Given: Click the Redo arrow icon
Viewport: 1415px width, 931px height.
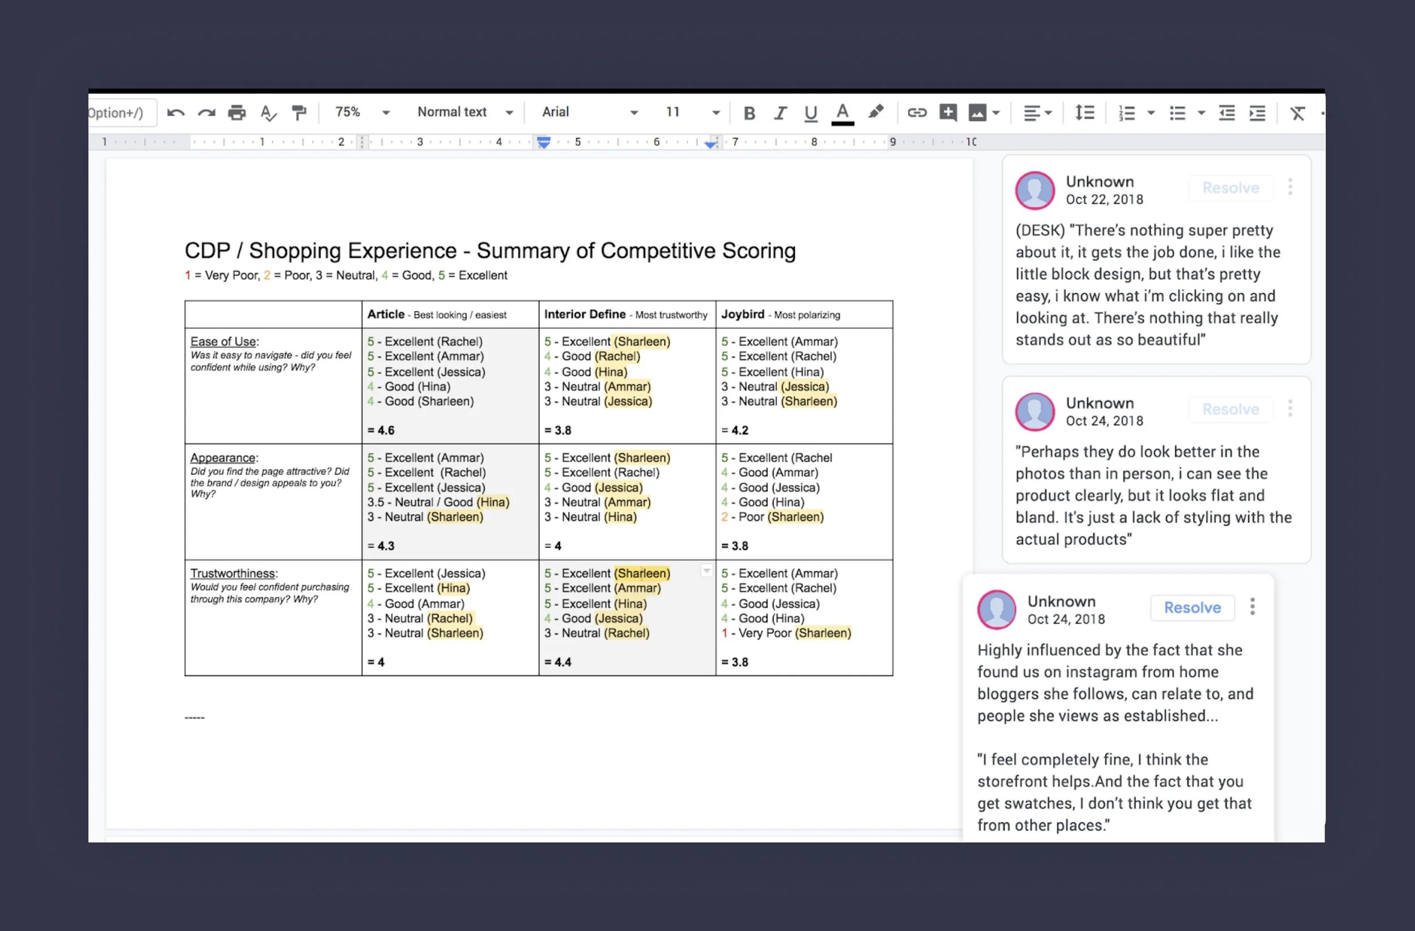Looking at the screenshot, I should click(206, 113).
